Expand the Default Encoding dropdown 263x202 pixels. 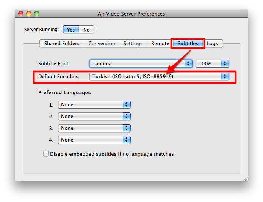pyautogui.click(x=159, y=76)
